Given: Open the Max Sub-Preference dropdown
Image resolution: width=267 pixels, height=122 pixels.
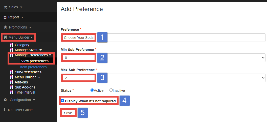Looking at the screenshot, I should (163, 78).
